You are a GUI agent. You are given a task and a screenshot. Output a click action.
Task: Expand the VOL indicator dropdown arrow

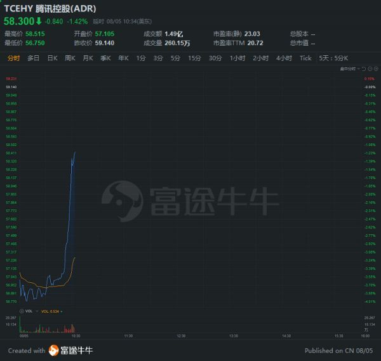(x=37, y=312)
